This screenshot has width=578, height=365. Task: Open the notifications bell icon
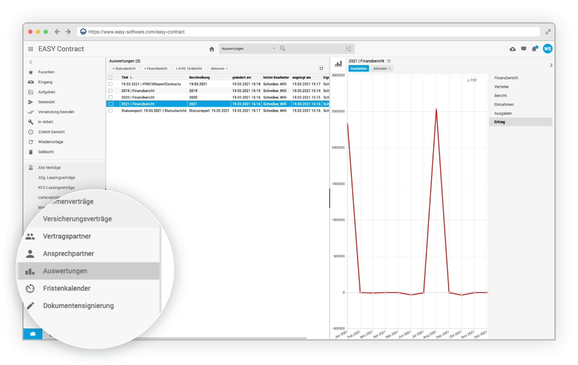(x=534, y=49)
